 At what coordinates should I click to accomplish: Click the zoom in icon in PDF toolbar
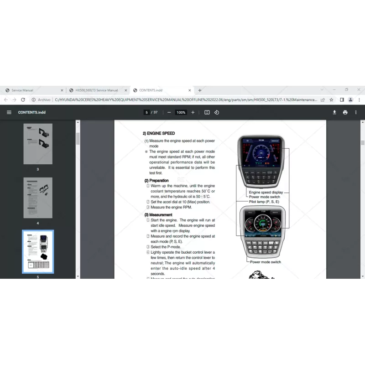click(x=193, y=112)
